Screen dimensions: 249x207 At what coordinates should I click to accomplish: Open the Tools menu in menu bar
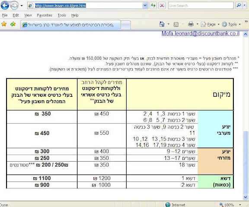click(x=62, y=15)
